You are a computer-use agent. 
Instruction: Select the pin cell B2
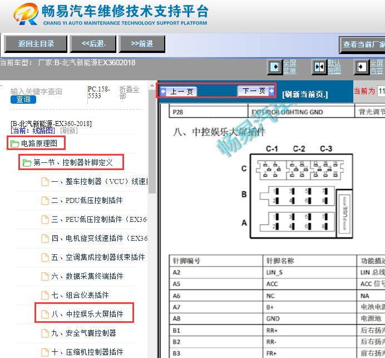coord(216,342)
